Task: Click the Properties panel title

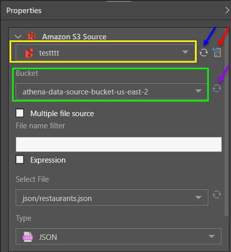Action: point(24,11)
